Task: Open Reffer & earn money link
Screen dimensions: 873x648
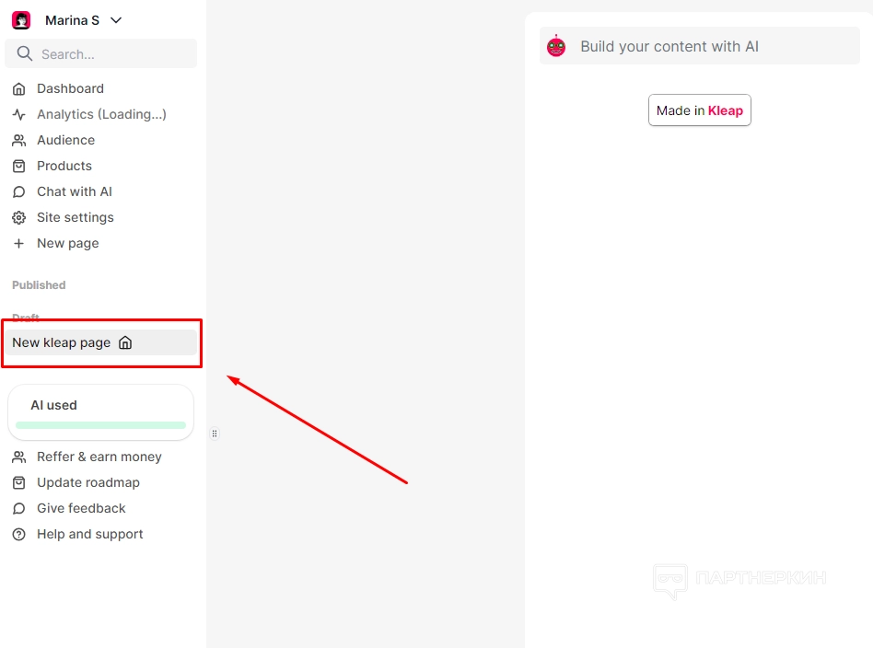Action: pyautogui.click(x=99, y=457)
